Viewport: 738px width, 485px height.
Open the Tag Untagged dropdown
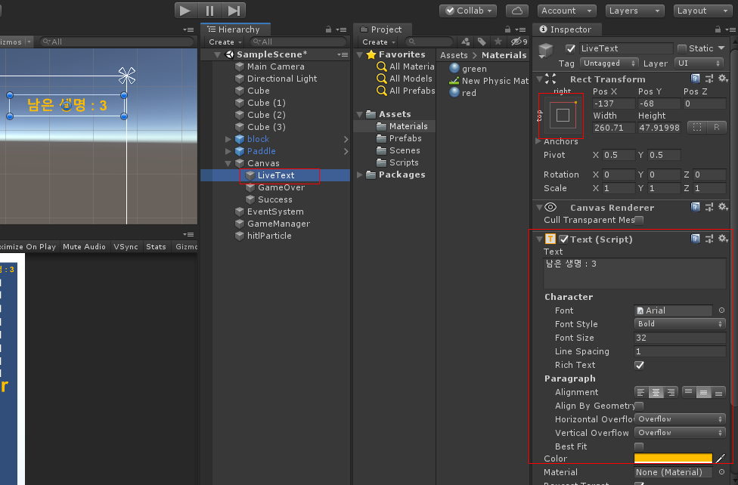pyautogui.click(x=608, y=63)
